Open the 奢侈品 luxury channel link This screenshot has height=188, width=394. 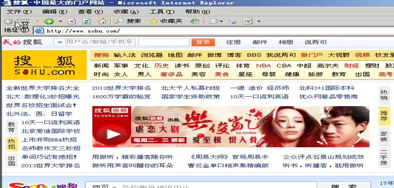click(171, 74)
